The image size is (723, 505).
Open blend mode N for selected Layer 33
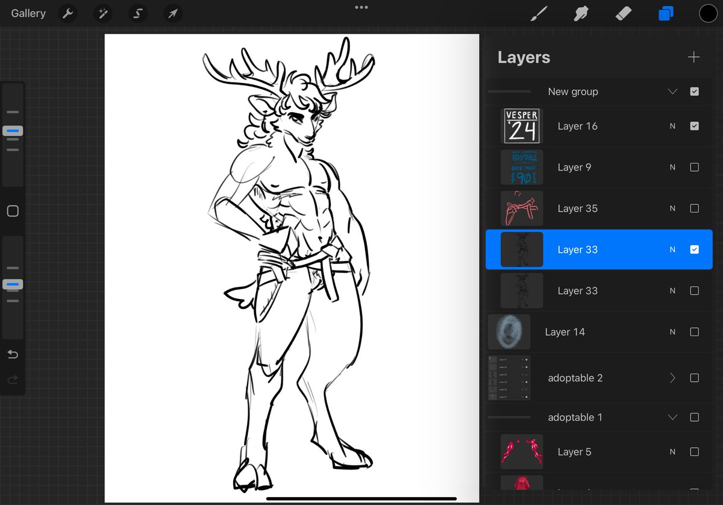pos(672,249)
